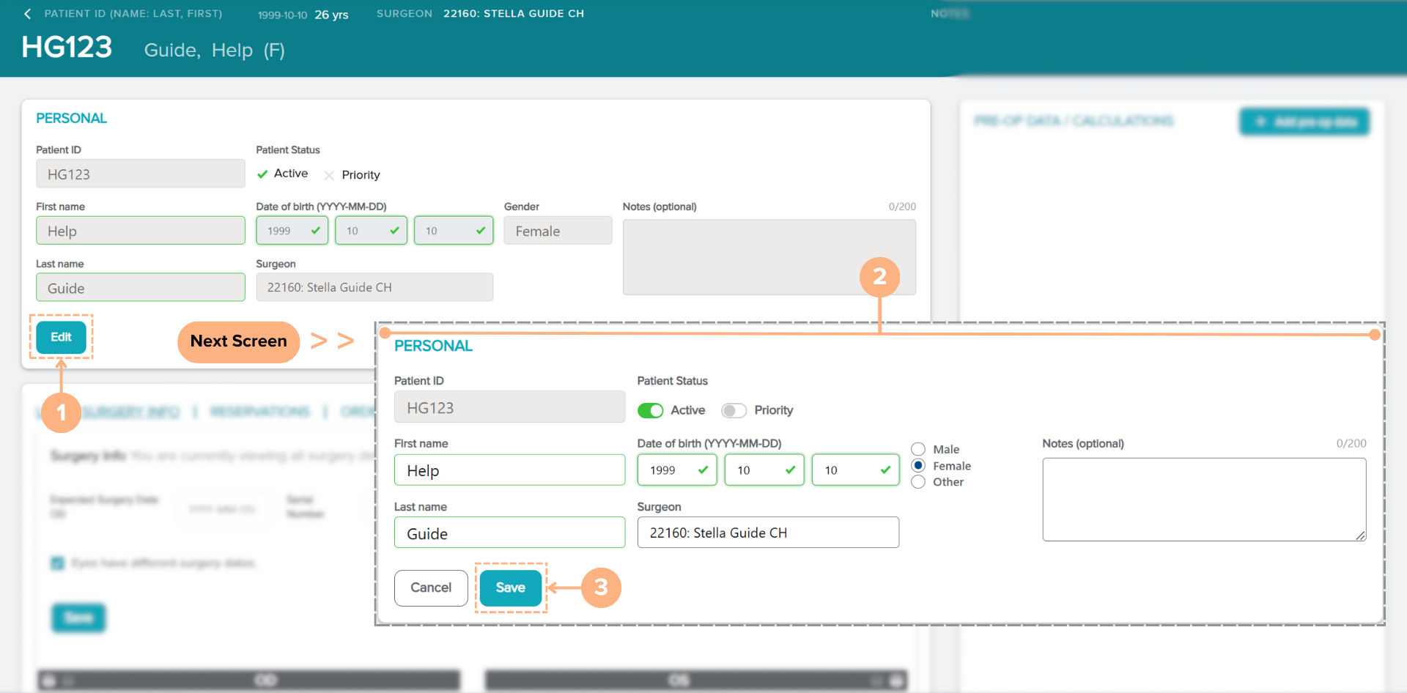Viewport: 1407px width, 693px height.
Task: Click the First name field in edit form
Action: 509,470
